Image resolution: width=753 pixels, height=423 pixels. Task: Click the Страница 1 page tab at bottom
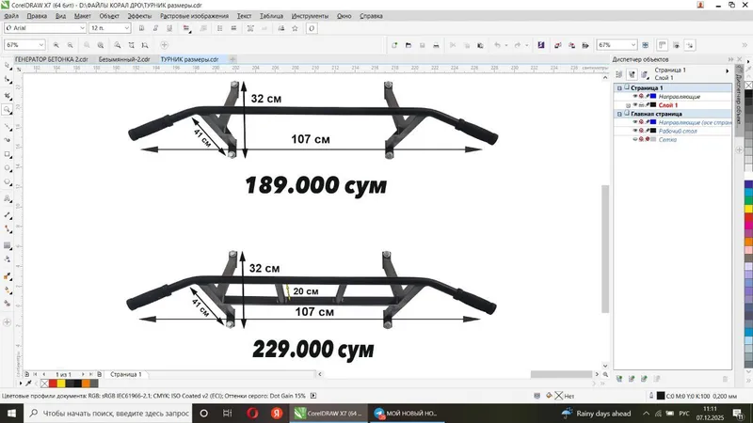126,374
